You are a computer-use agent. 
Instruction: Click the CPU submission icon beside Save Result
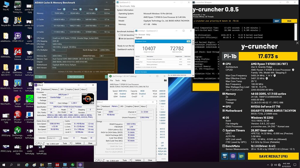[225, 157]
